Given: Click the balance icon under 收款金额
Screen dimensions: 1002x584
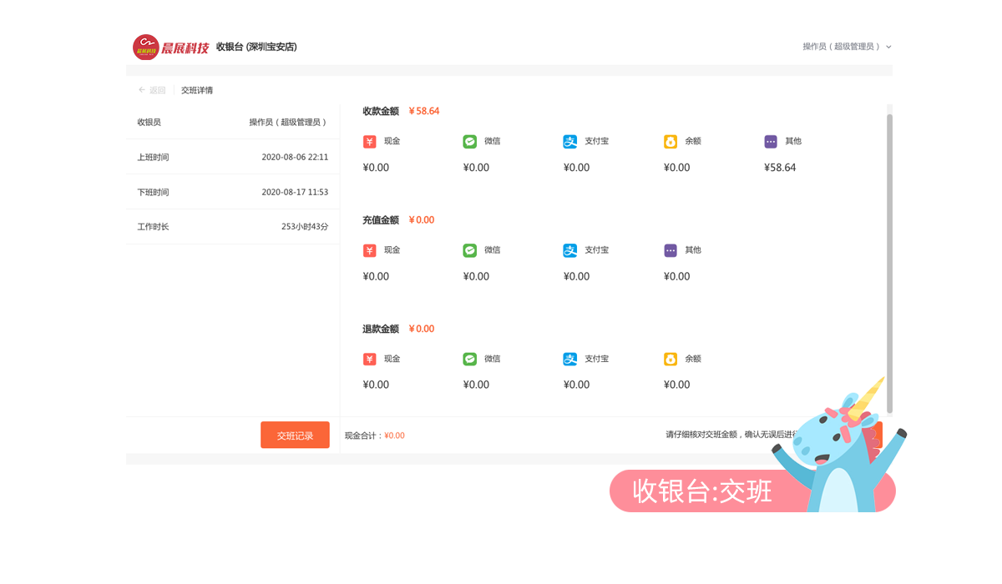Looking at the screenshot, I should click(x=671, y=142).
